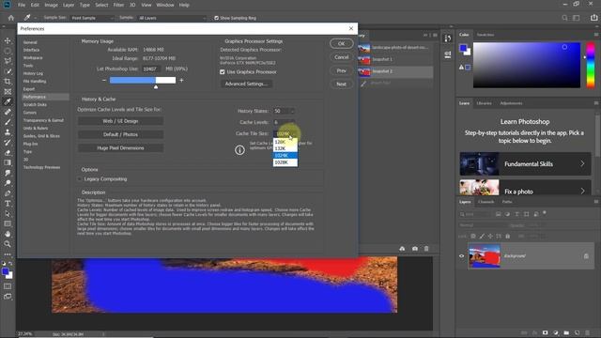The height and width of the screenshot is (338, 601).
Task: Select the Path Selection tool
Action: [8, 214]
